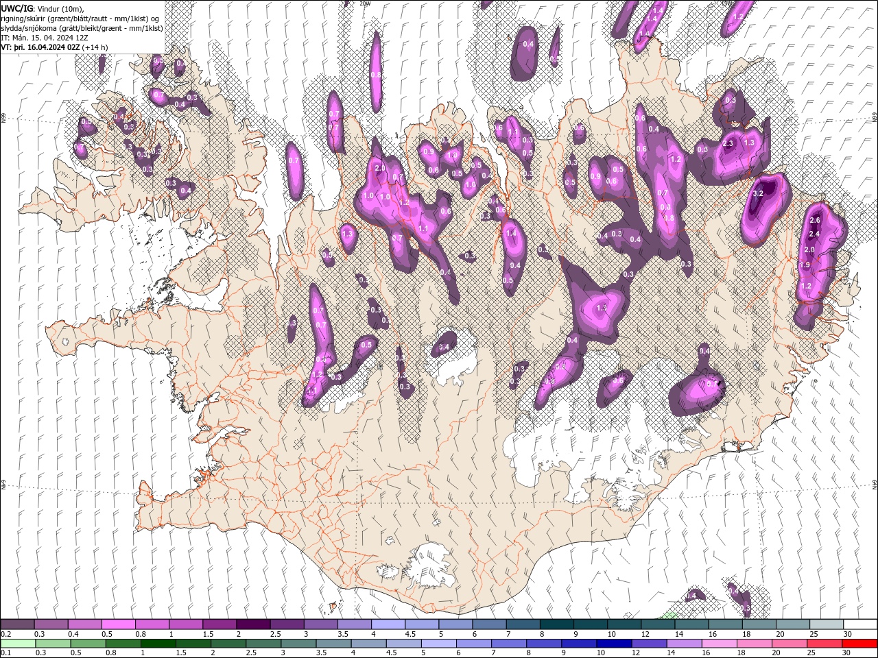Click the darkest purple 2 snow legend swatch

click(252, 624)
